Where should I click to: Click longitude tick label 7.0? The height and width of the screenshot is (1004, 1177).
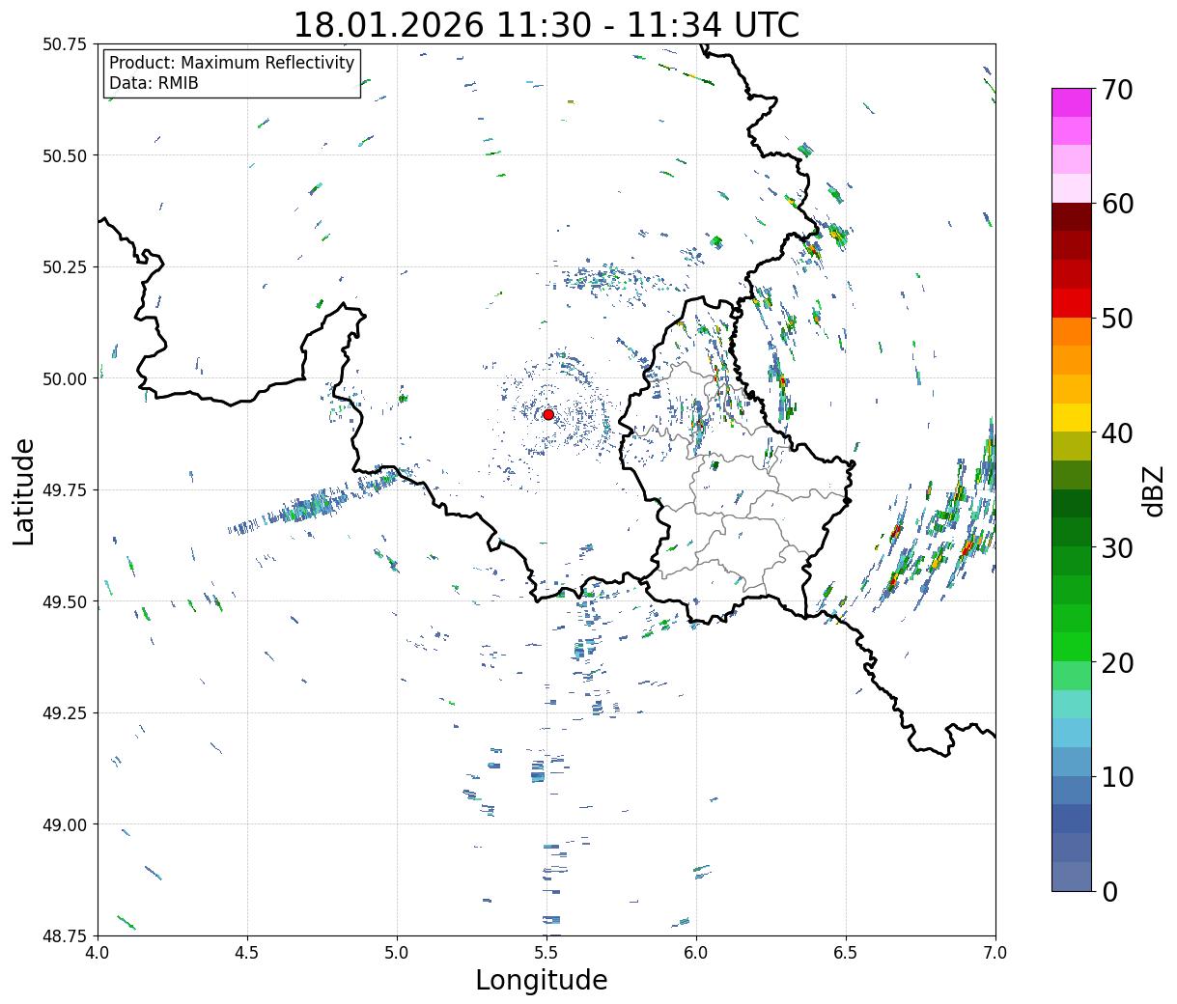click(995, 953)
